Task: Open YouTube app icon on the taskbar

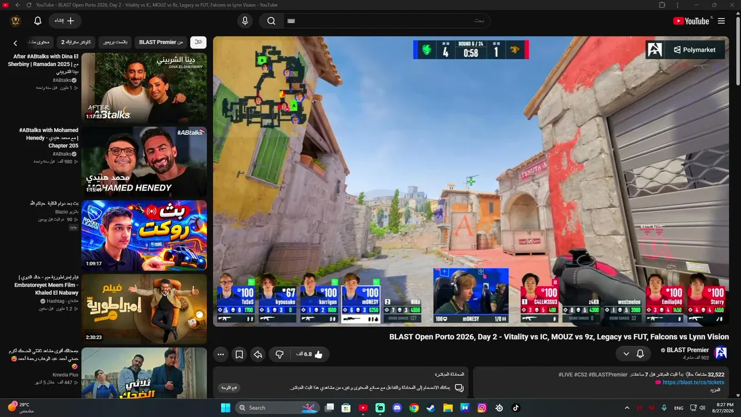Action: pos(363,408)
